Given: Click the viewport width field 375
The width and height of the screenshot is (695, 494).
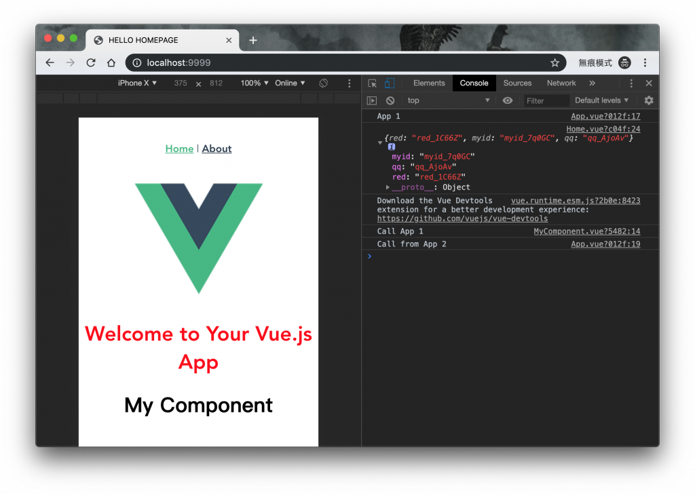Looking at the screenshot, I should click(x=181, y=83).
